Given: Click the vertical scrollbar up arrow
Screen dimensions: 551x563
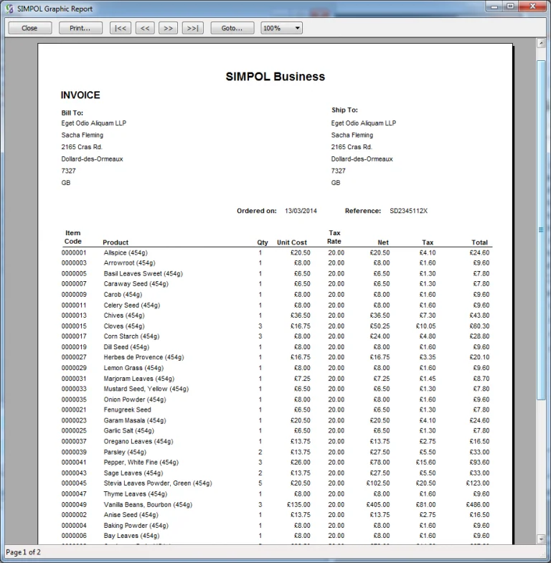Looking at the screenshot, I should [542, 44].
